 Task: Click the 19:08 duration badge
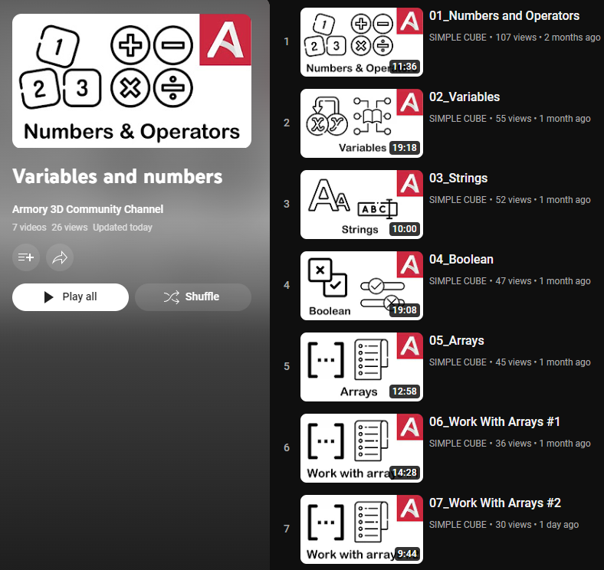405,310
